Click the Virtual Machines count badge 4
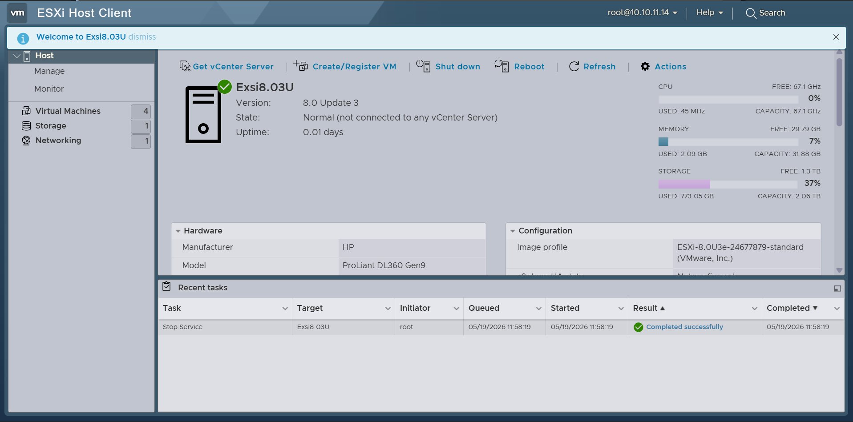Viewport: 853px width, 422px height. (x=141, y=112)
